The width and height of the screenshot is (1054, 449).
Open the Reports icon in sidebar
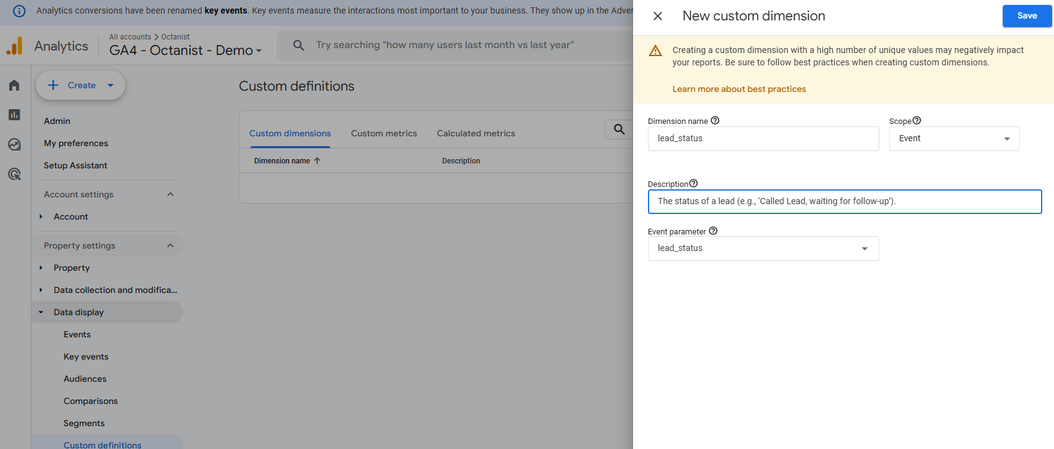coord(14,115)
